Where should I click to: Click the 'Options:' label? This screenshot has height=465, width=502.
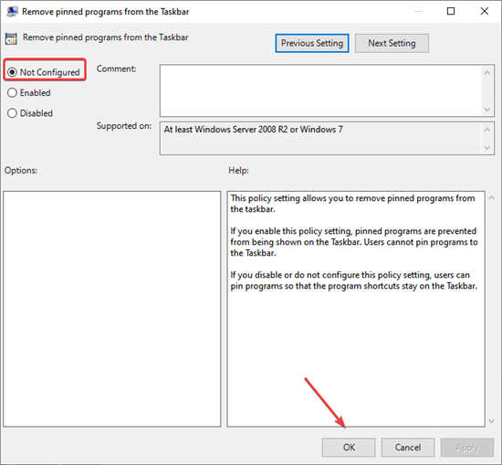click(21, 170)
